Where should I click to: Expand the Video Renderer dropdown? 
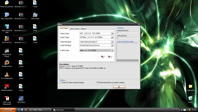coord(112,42)
